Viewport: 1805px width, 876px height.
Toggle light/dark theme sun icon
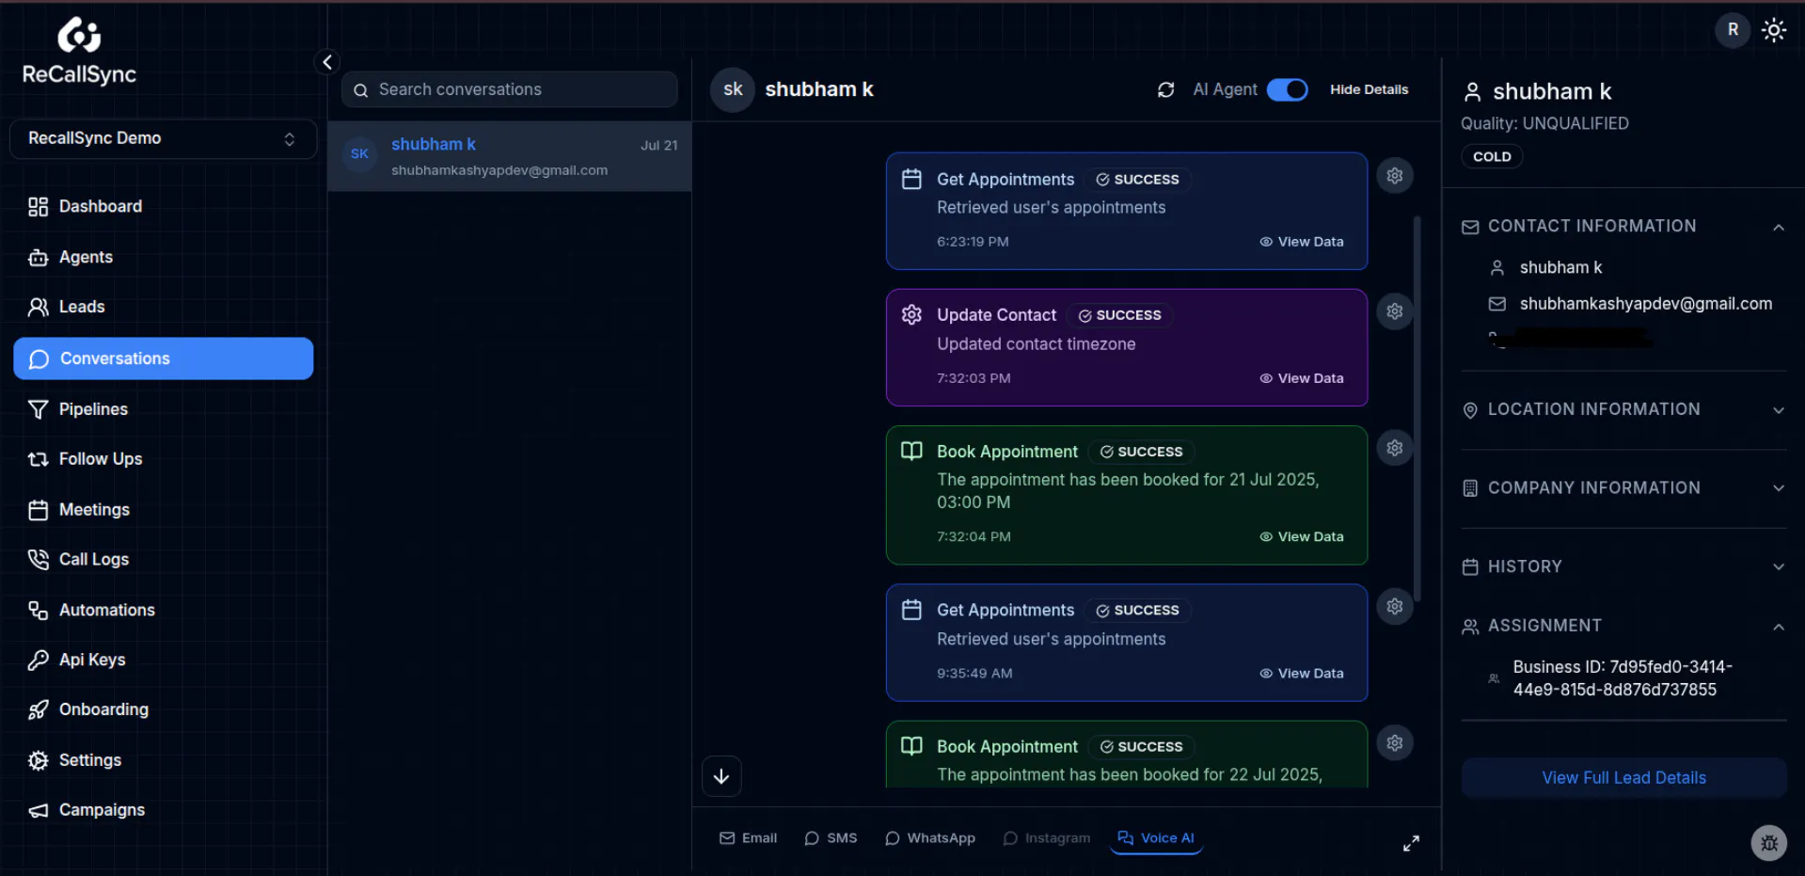tap(1774, 30)
